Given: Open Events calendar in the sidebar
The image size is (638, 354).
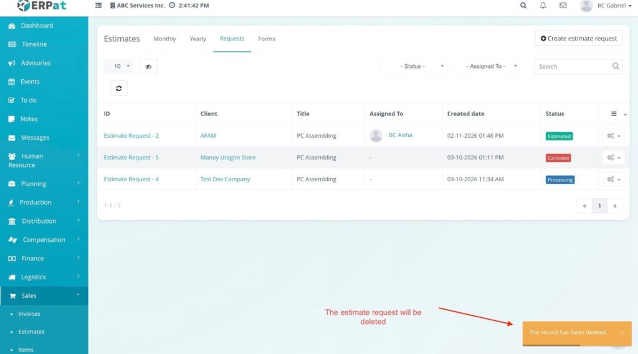Looking at the screenshot, I should click(x=30, y=82).
